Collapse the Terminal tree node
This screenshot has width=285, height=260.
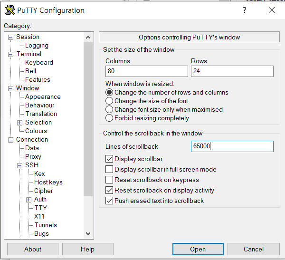click(11, 54)
